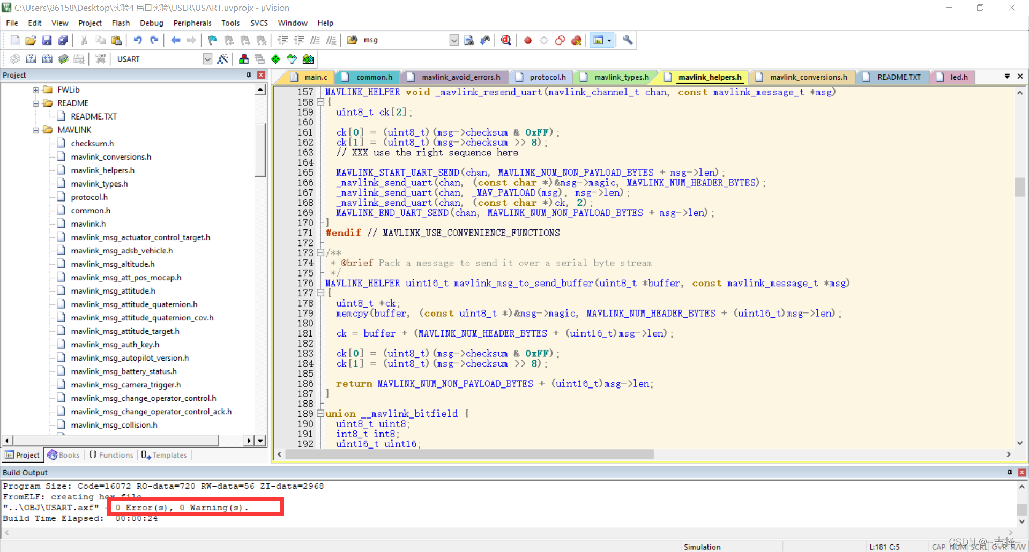
Task: Collapse the union block at line 189
Action: [x=320, y=413]
